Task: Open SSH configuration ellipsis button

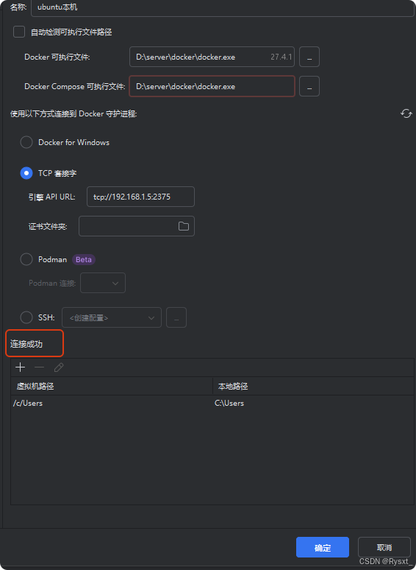Action: click(x=176, y=317)
